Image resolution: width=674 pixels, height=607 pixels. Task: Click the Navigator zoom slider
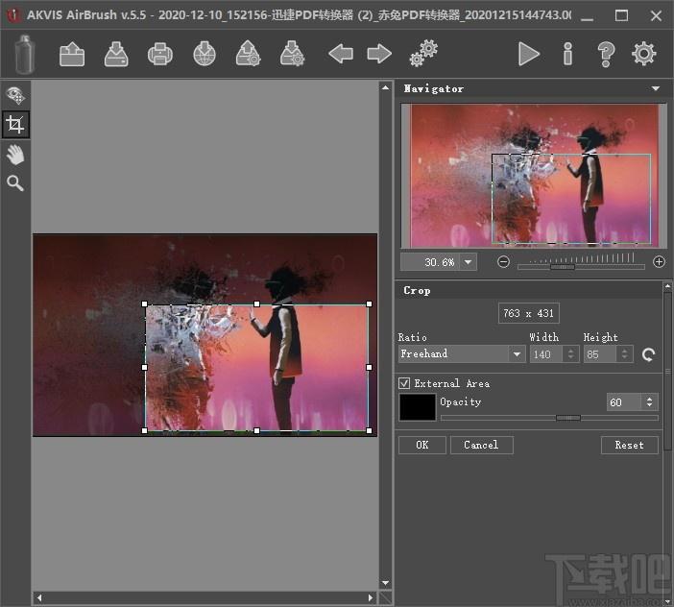click(581, 267)
